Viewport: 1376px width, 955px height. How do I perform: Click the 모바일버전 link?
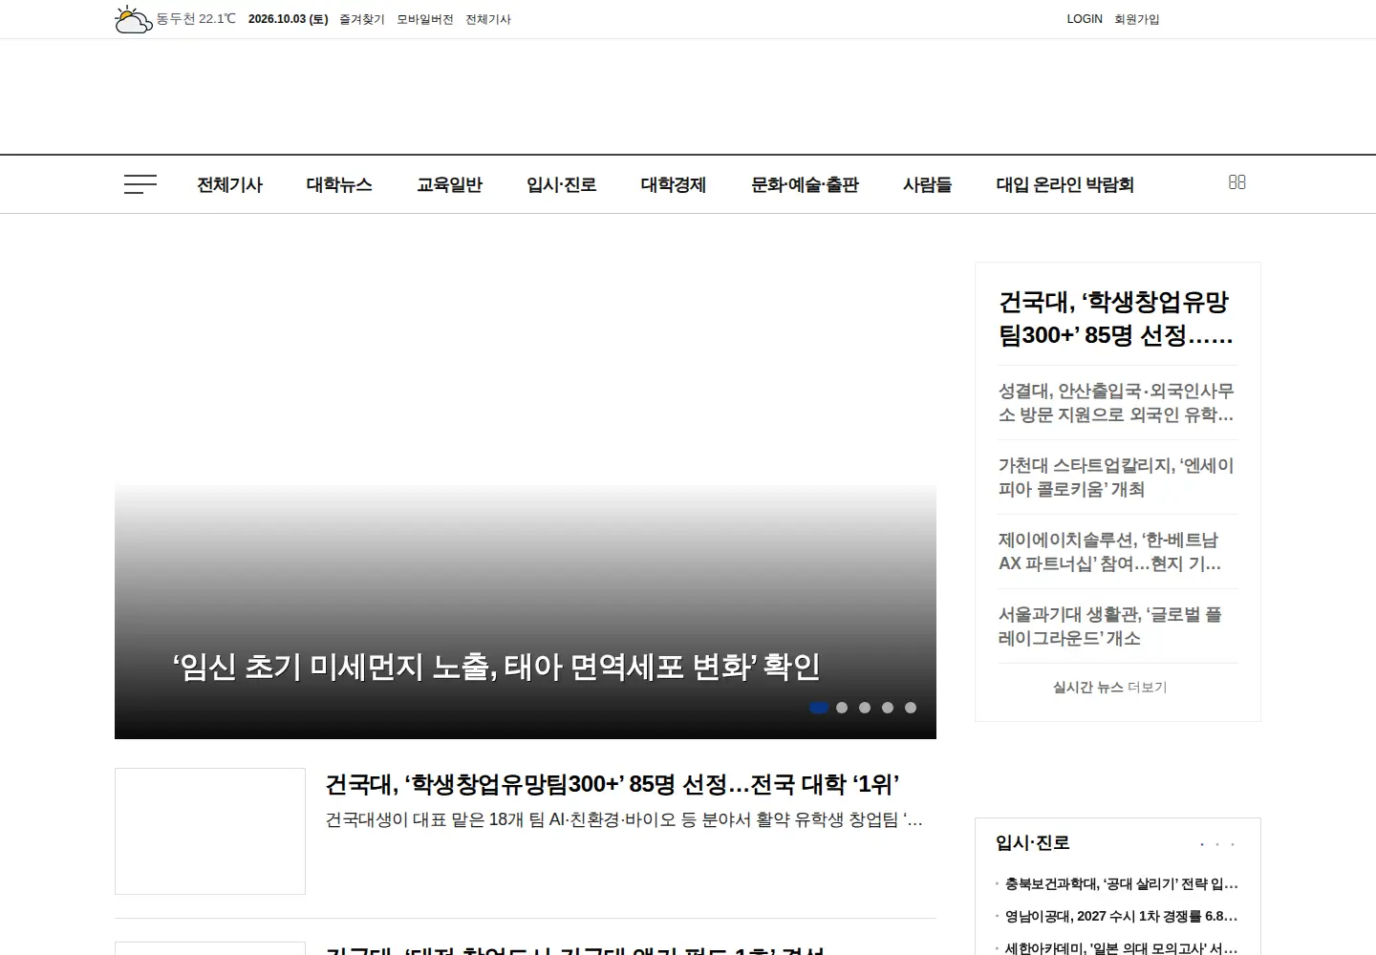425,19
